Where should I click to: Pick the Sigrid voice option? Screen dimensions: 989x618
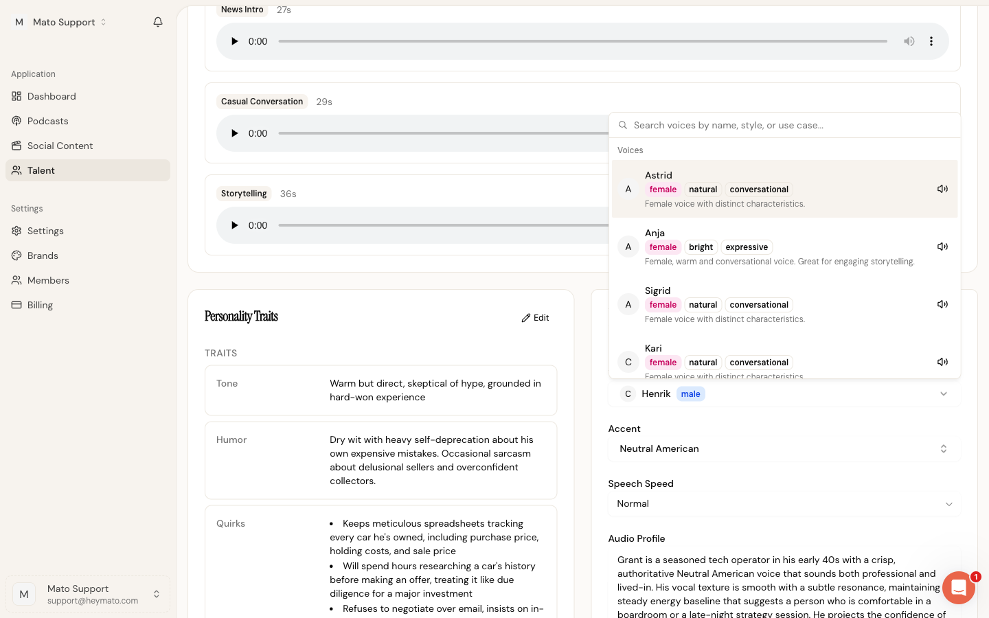click(x=784, y=304)
